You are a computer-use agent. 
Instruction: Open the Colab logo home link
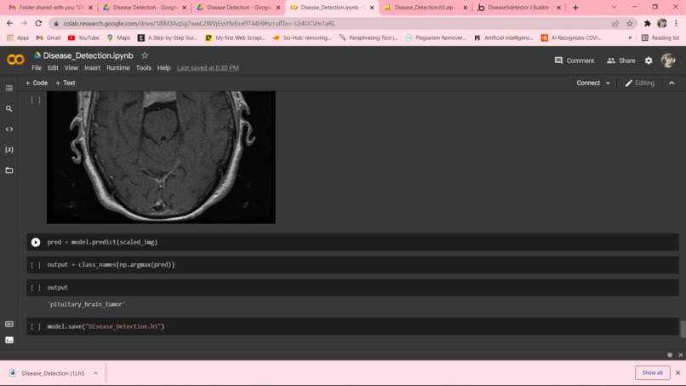[16, 60]
